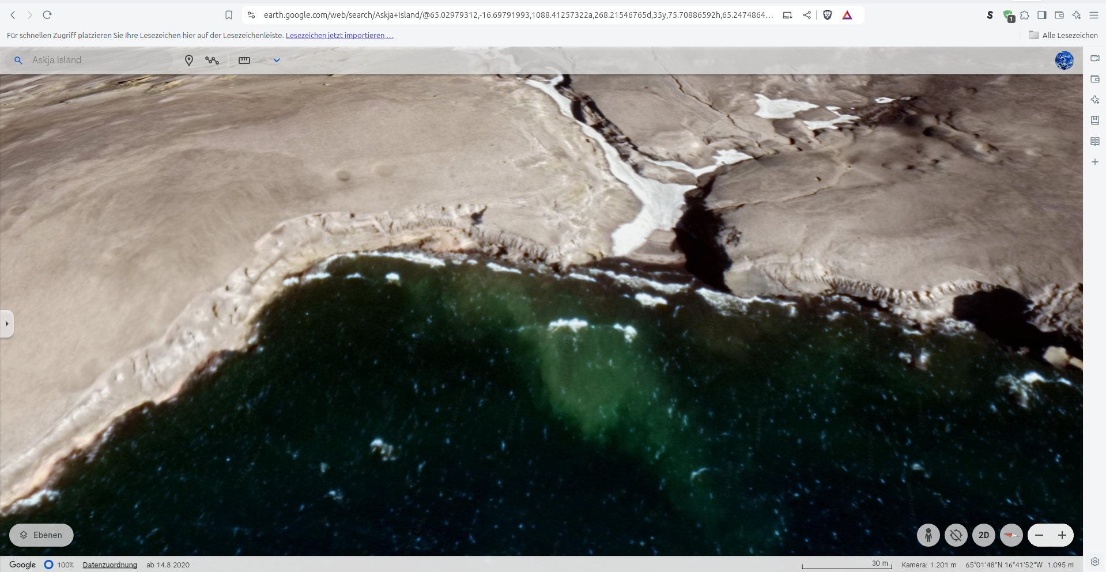The height and width of the screenshot is (572, 1106).
Task: Click the coordinates 65°01'48"N 16°41'52"W
Action: click(x=1004, y=565)
